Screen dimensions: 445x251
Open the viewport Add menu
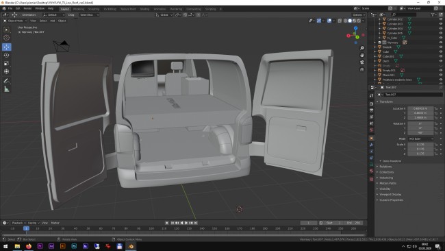pos(53,21)
